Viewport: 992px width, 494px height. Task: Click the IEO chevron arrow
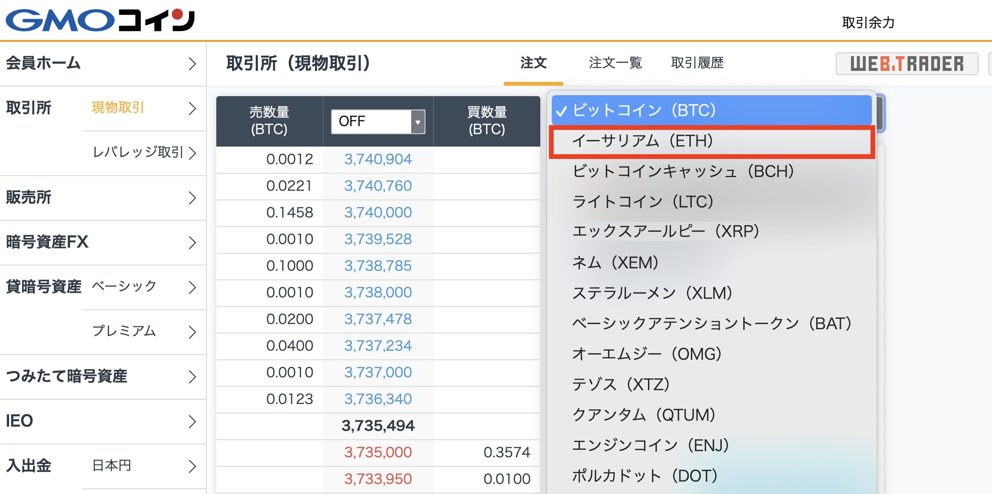coord(192,422)
